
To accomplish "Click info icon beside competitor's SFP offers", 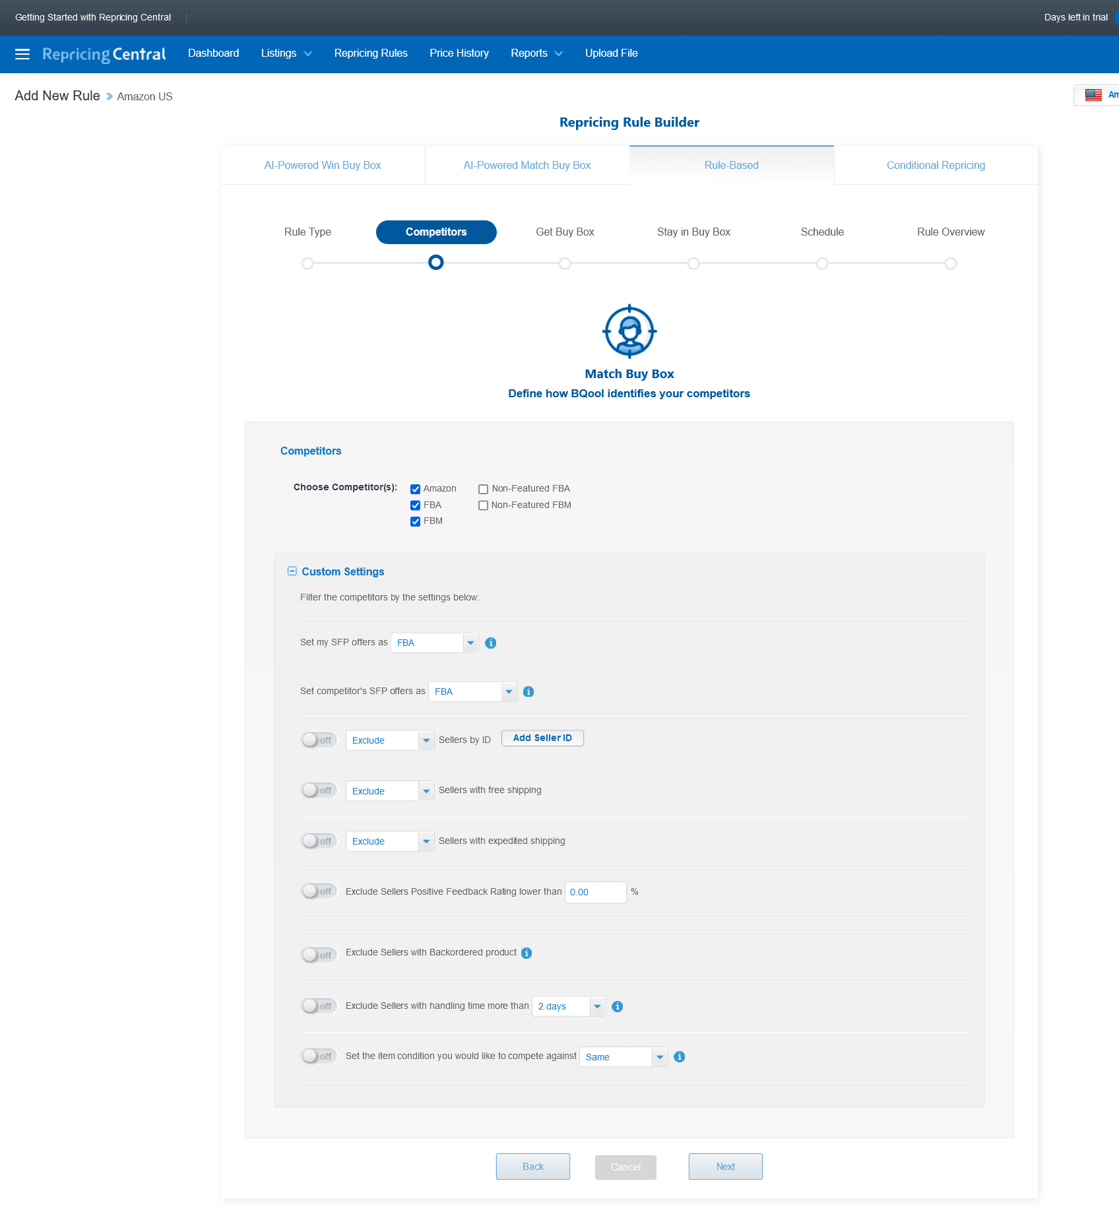I will point(528,691).
